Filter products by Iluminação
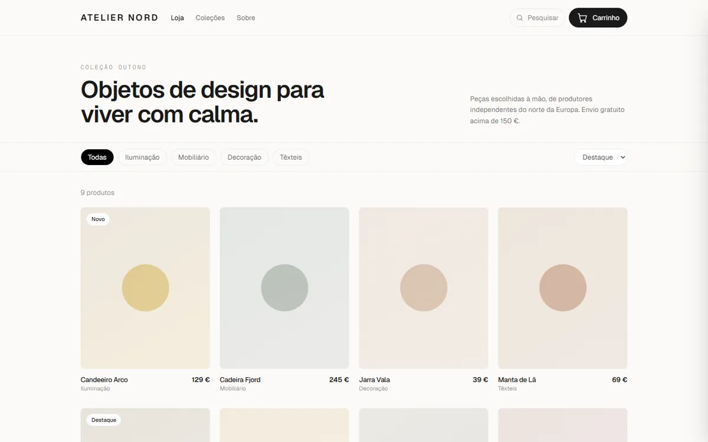Screen dimensions: 708x442 click(142, 157)
